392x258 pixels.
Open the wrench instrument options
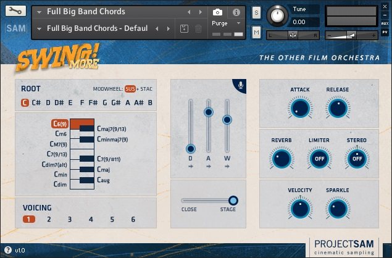pyautogui.click(x=15, y=10)
